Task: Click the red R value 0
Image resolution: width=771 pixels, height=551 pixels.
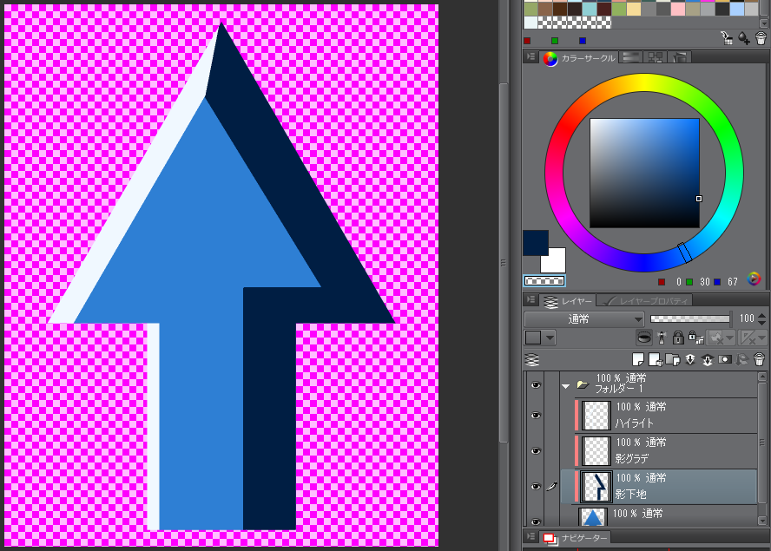Action: tap(679, 282)
